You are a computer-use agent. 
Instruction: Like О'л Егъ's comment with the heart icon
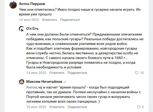(137, 73)
